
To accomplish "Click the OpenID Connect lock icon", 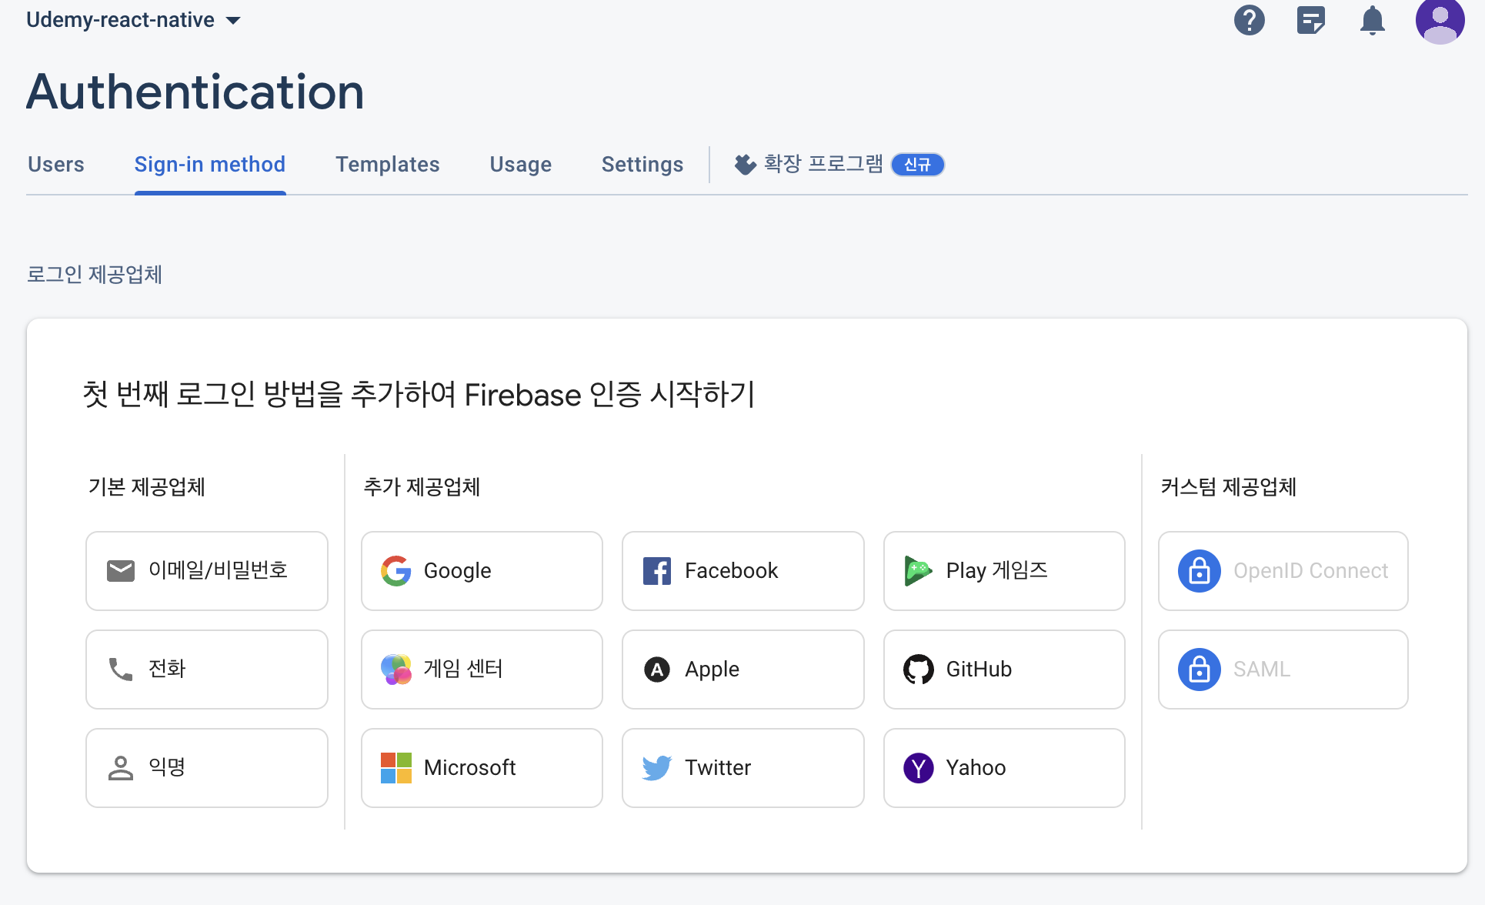I will tap(1200, 571).
